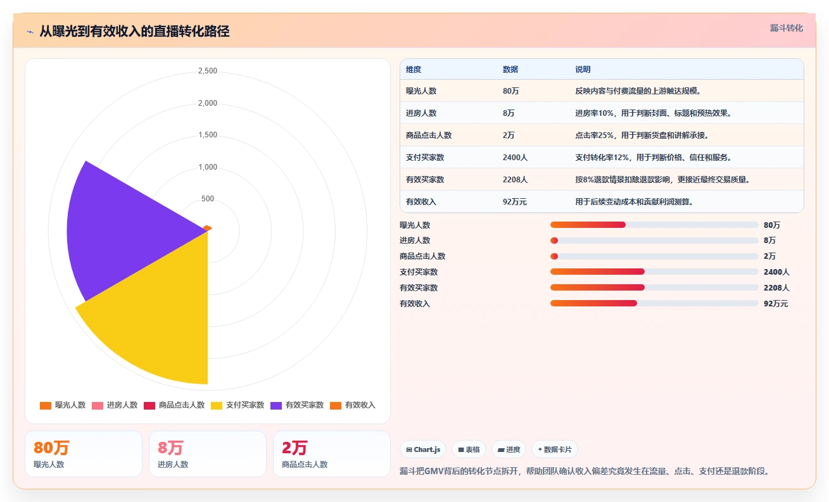
Task: Click the title 从曝光到有效收入的直播转化路径
Action: point(134,31)
